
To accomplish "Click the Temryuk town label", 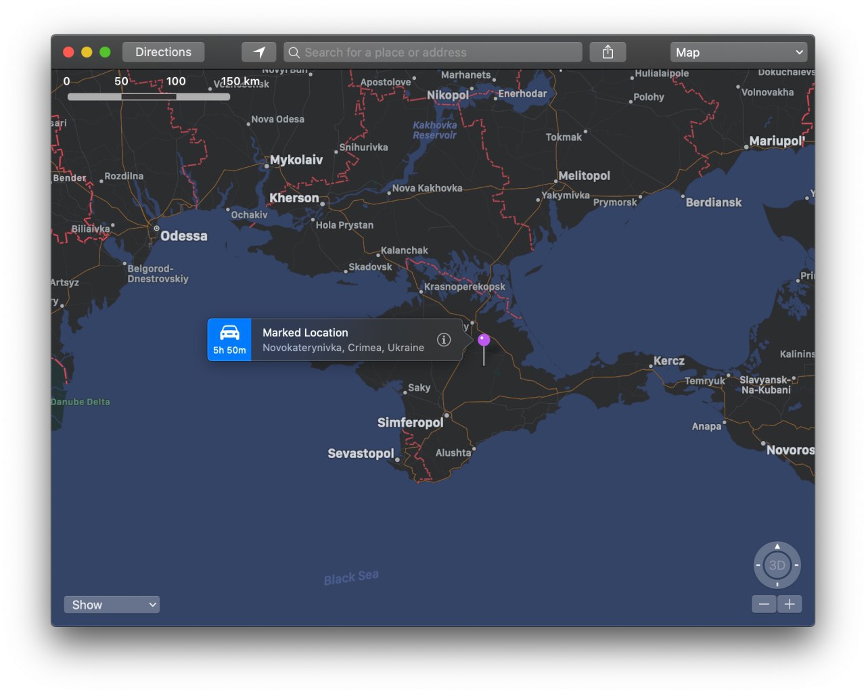I will pyautogui.click(x=705, y=381).
